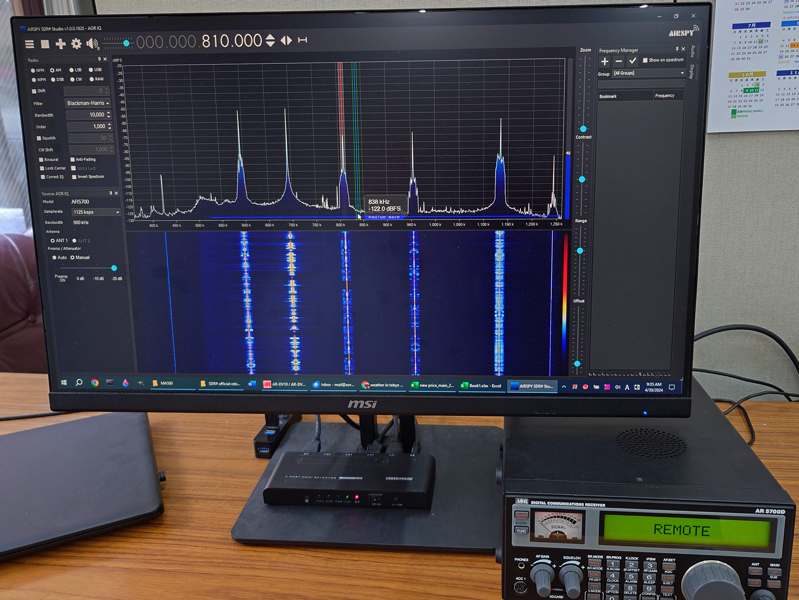Select Manual preamp/attenuator mode

[80, 257]
